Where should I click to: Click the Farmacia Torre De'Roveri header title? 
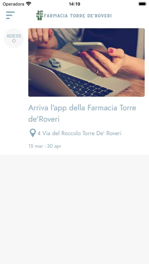tap(78, 16)
